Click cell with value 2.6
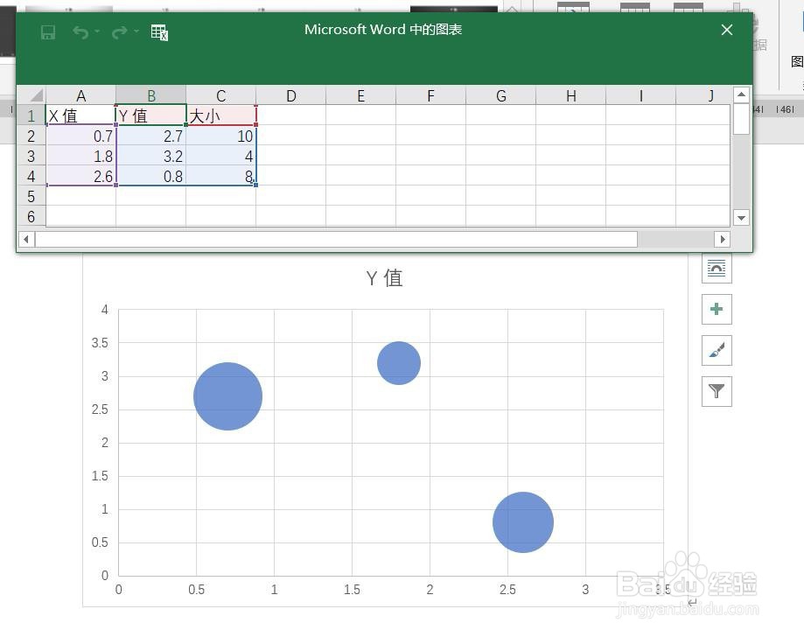Viewport: 804px width, 637px height. (x=80, y=176)
